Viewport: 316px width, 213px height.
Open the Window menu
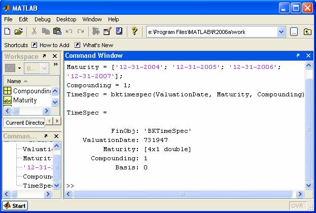(92, 19)
